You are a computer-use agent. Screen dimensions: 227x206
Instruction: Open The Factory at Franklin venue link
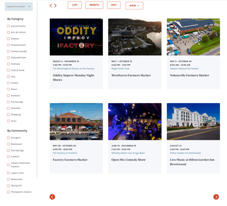click(x=65, y=153)
